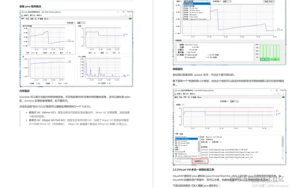The height and width of the screenshot is (188, 290).
Task: Choose highlighted heap memory usage option in chart list
Action: [x=197, y=4]
